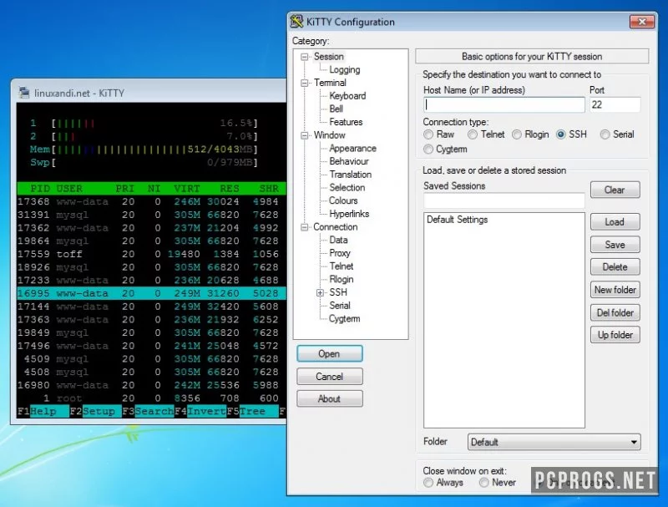The image size is (668, 507).
Task: Open the Hyperlinks settings category
Action: [349, 214]
